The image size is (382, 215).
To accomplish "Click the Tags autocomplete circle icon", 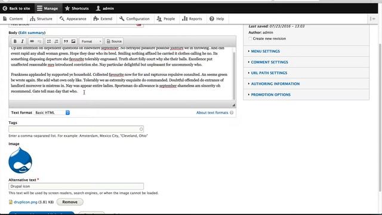I will [x=141, y=129].
